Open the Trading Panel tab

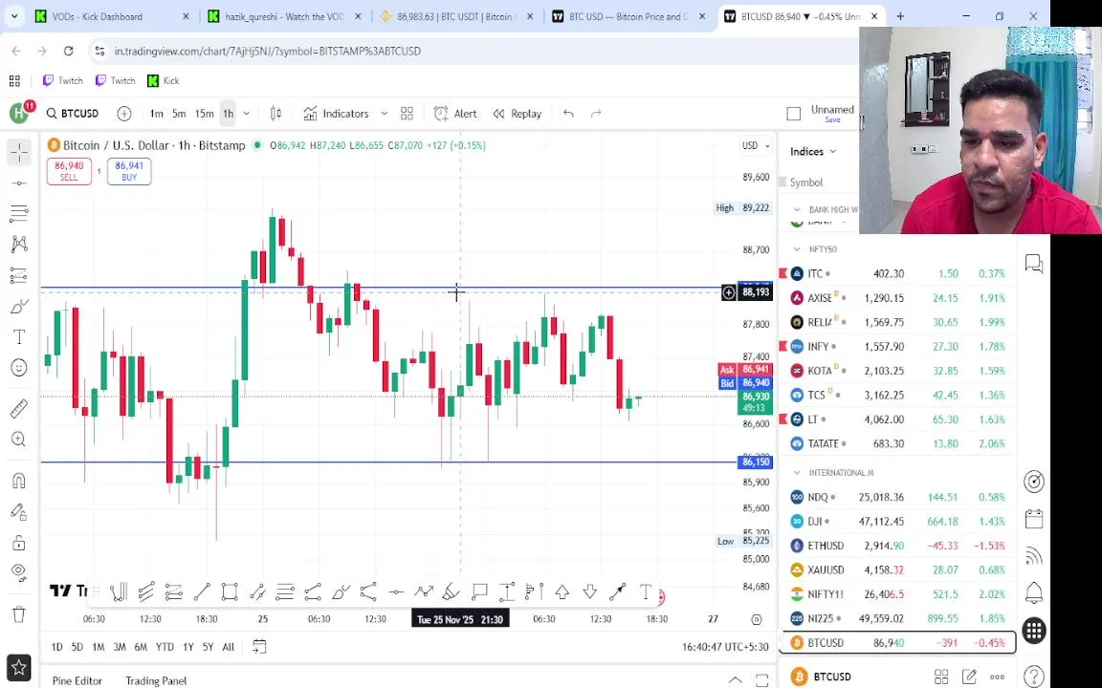[156, 681]
